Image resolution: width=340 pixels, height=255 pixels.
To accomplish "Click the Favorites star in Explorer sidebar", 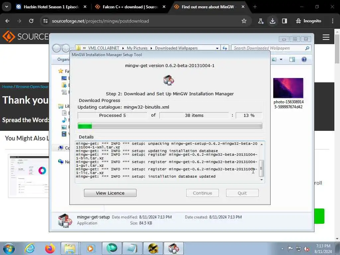I will [60, 71].
